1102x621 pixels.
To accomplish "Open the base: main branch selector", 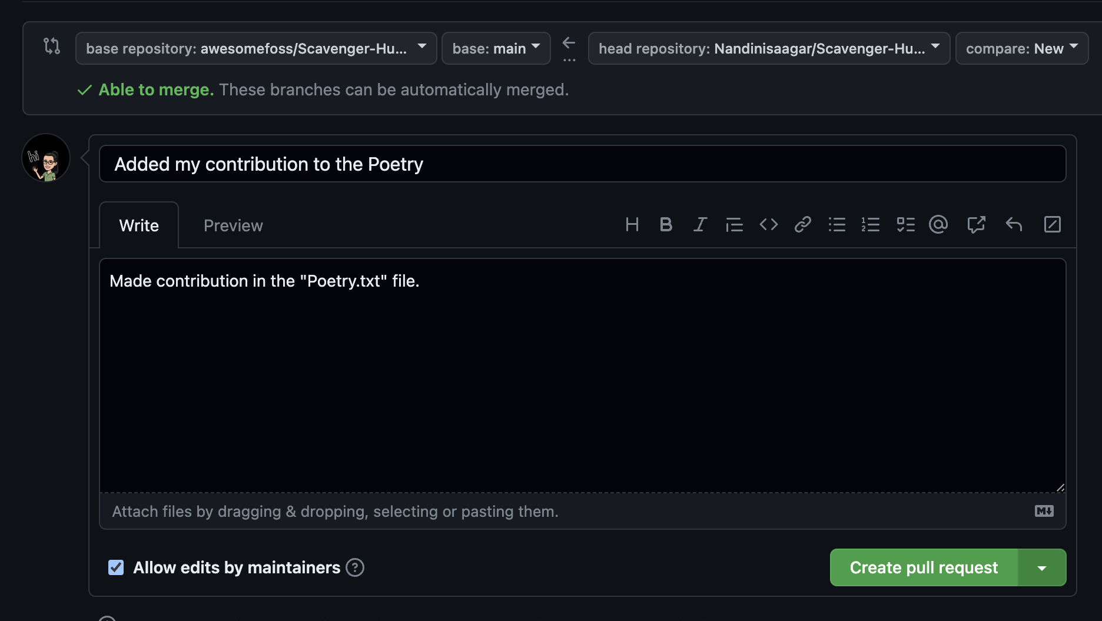I will click(x=496, y=48).
